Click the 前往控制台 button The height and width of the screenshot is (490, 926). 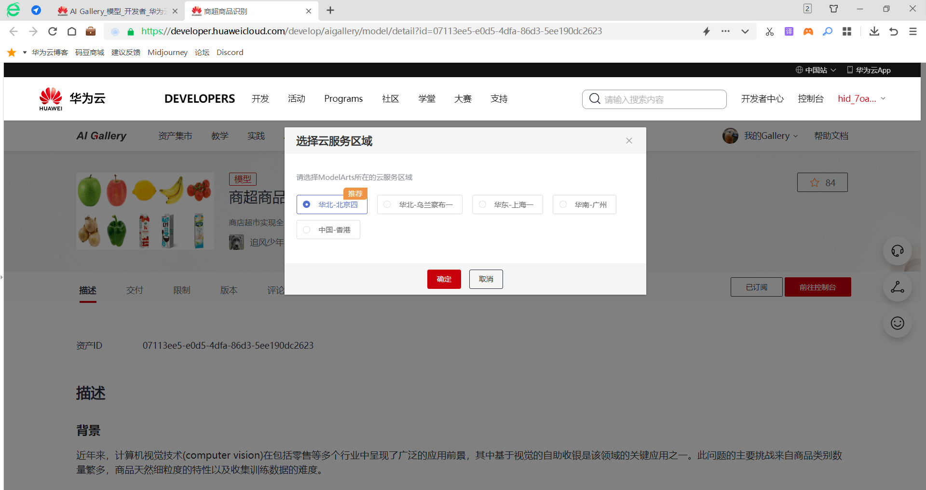[818, 287]
